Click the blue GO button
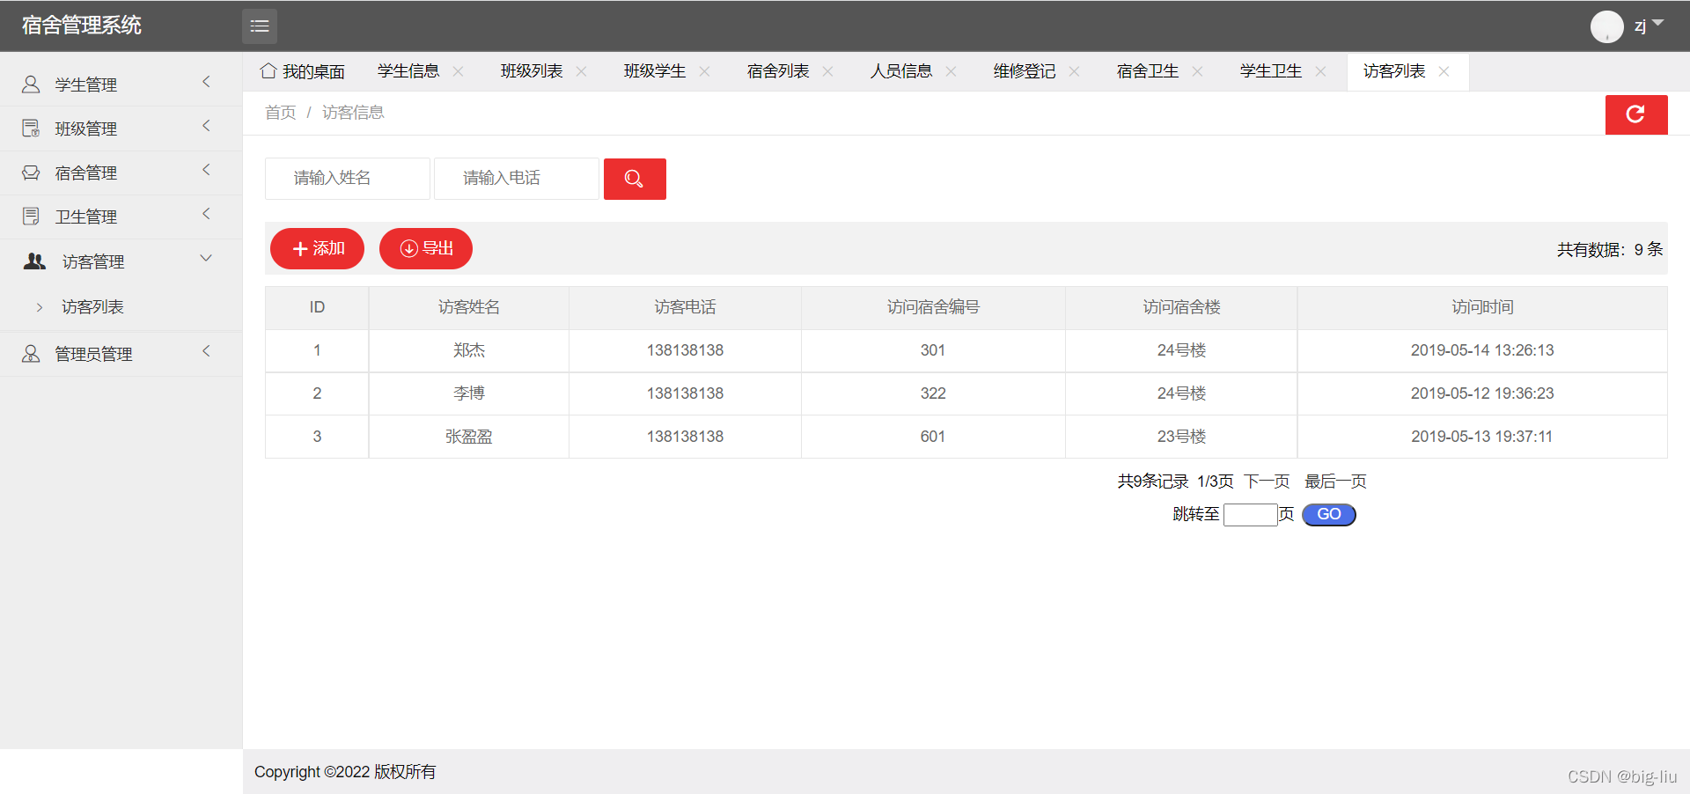The image size is (1690, 794). click(x=1329, y=514)
